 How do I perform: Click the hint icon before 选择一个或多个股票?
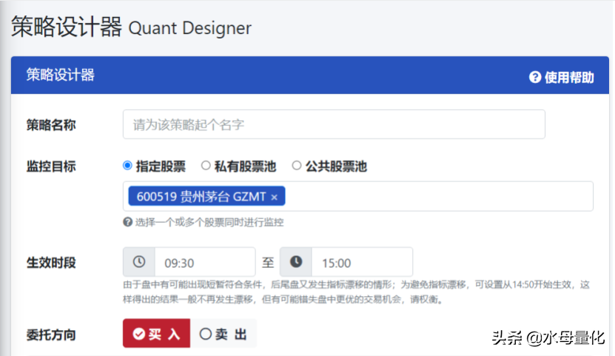[x=127, y=222]
